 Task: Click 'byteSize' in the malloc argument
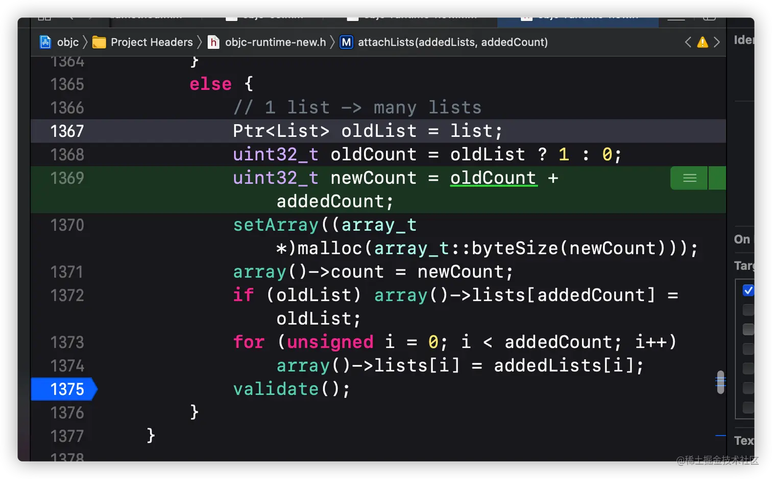pyautogui.click(x=515, y=249)
